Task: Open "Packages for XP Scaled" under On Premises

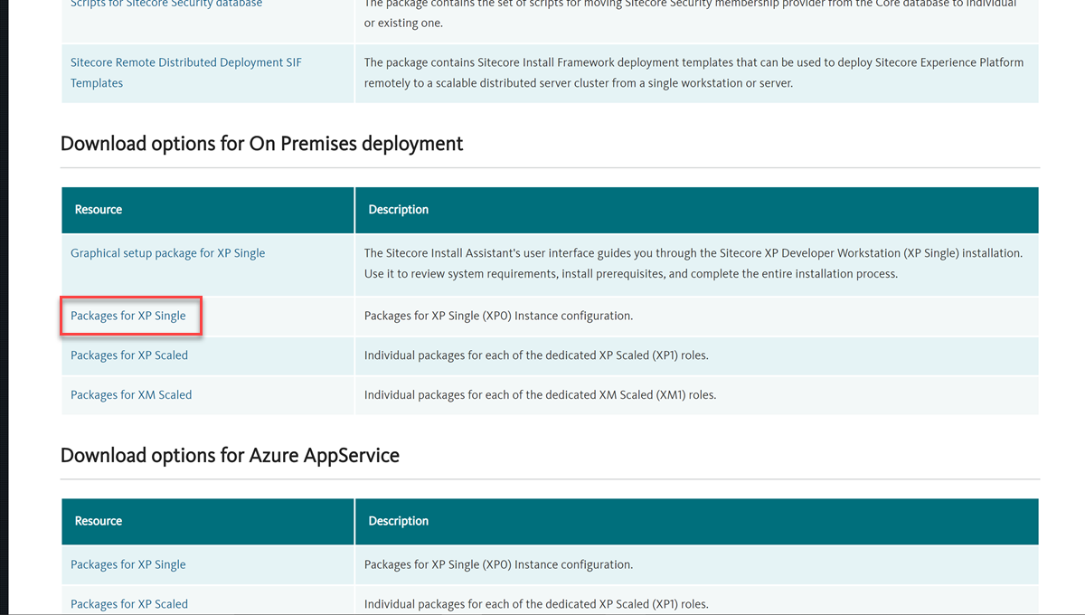Action: [127, 355]
